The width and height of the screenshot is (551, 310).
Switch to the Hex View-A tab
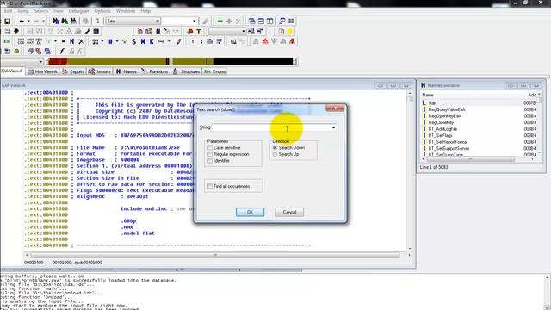[x=43, y=71]
